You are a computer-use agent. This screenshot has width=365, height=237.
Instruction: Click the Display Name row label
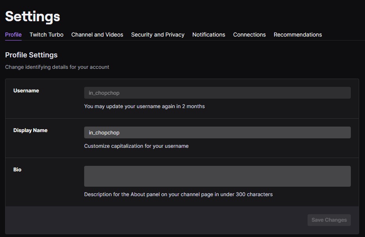point(30,130)
